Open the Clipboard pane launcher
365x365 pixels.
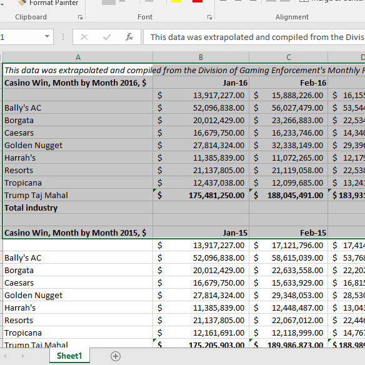(80, 17)
